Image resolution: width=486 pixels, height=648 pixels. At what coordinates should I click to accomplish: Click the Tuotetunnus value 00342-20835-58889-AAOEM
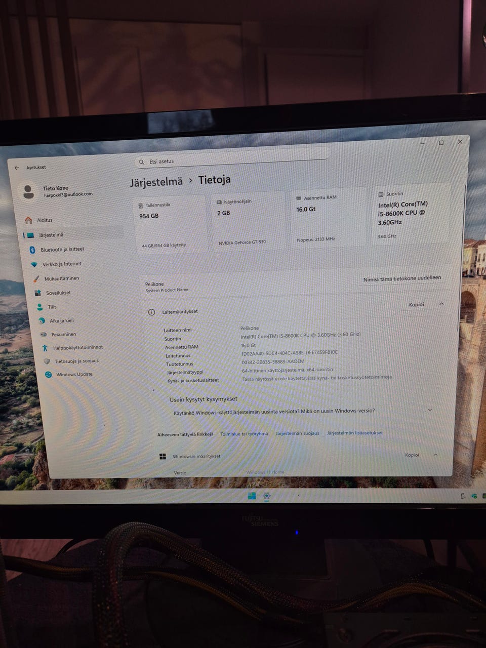(x=273, y=361)
